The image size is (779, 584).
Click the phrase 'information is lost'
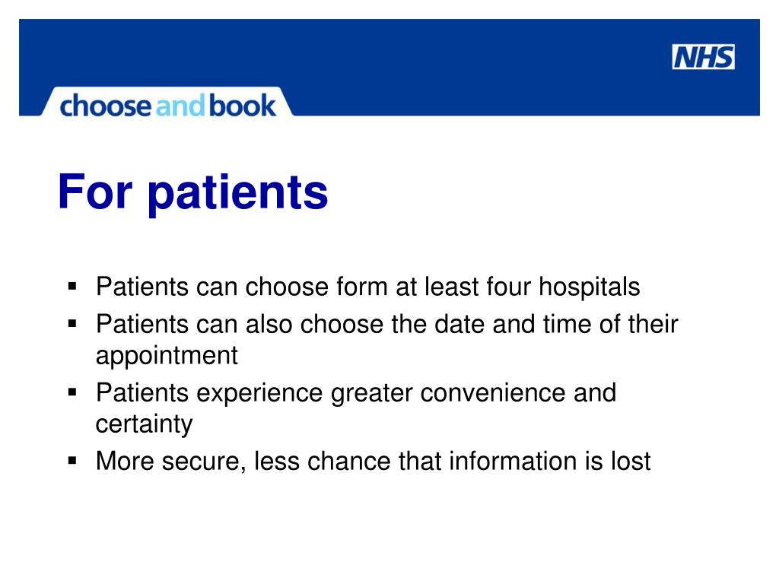coord(550,461)
